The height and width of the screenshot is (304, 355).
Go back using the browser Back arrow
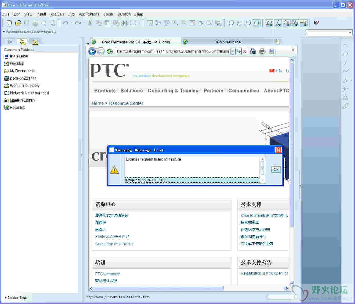coord(92,51)
